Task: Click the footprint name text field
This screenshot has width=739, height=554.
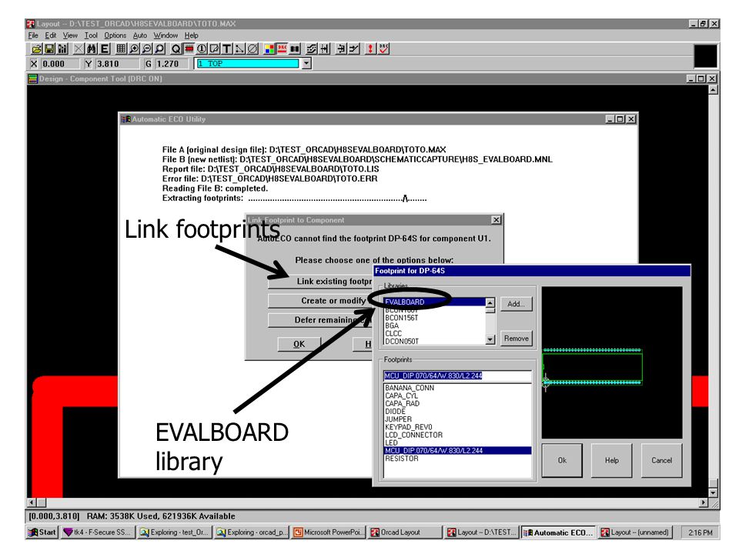Action: (x=457, y=375)
